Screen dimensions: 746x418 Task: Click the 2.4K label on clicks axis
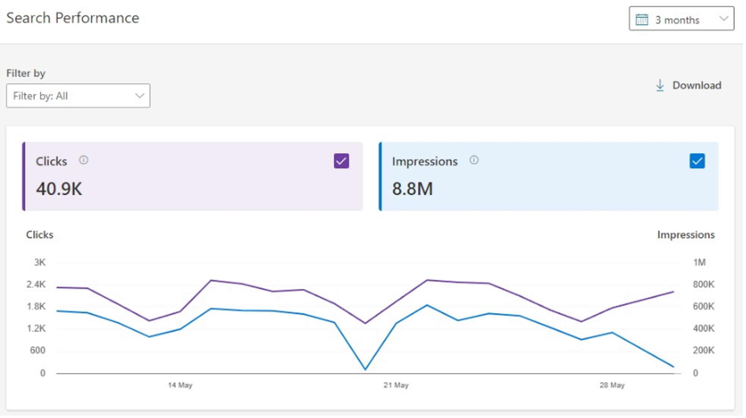point(36,284)
